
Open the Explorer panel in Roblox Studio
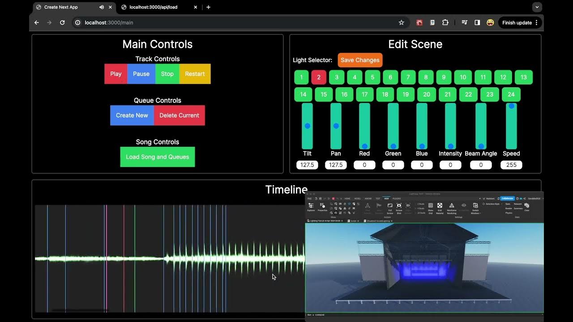coord(311,206)
